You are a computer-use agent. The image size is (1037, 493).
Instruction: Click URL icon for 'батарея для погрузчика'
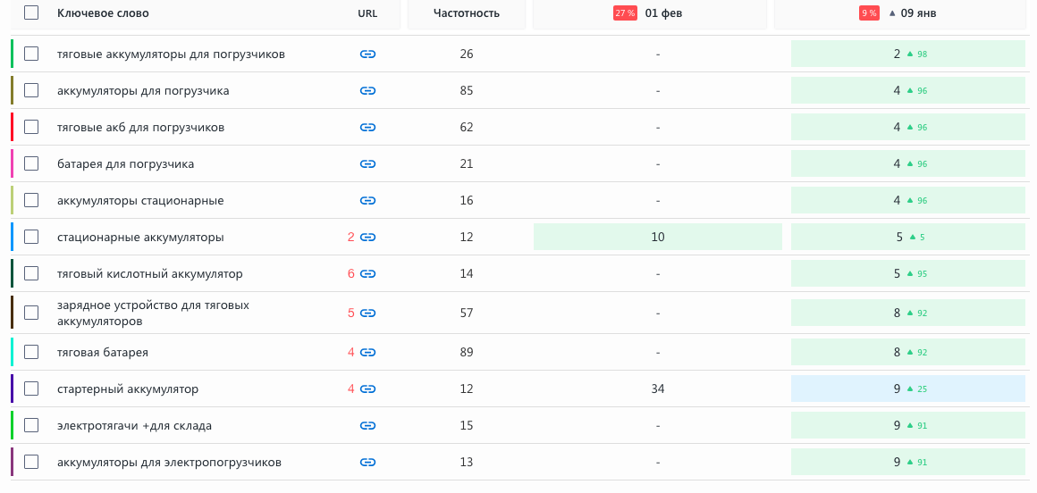coord(367,164)
